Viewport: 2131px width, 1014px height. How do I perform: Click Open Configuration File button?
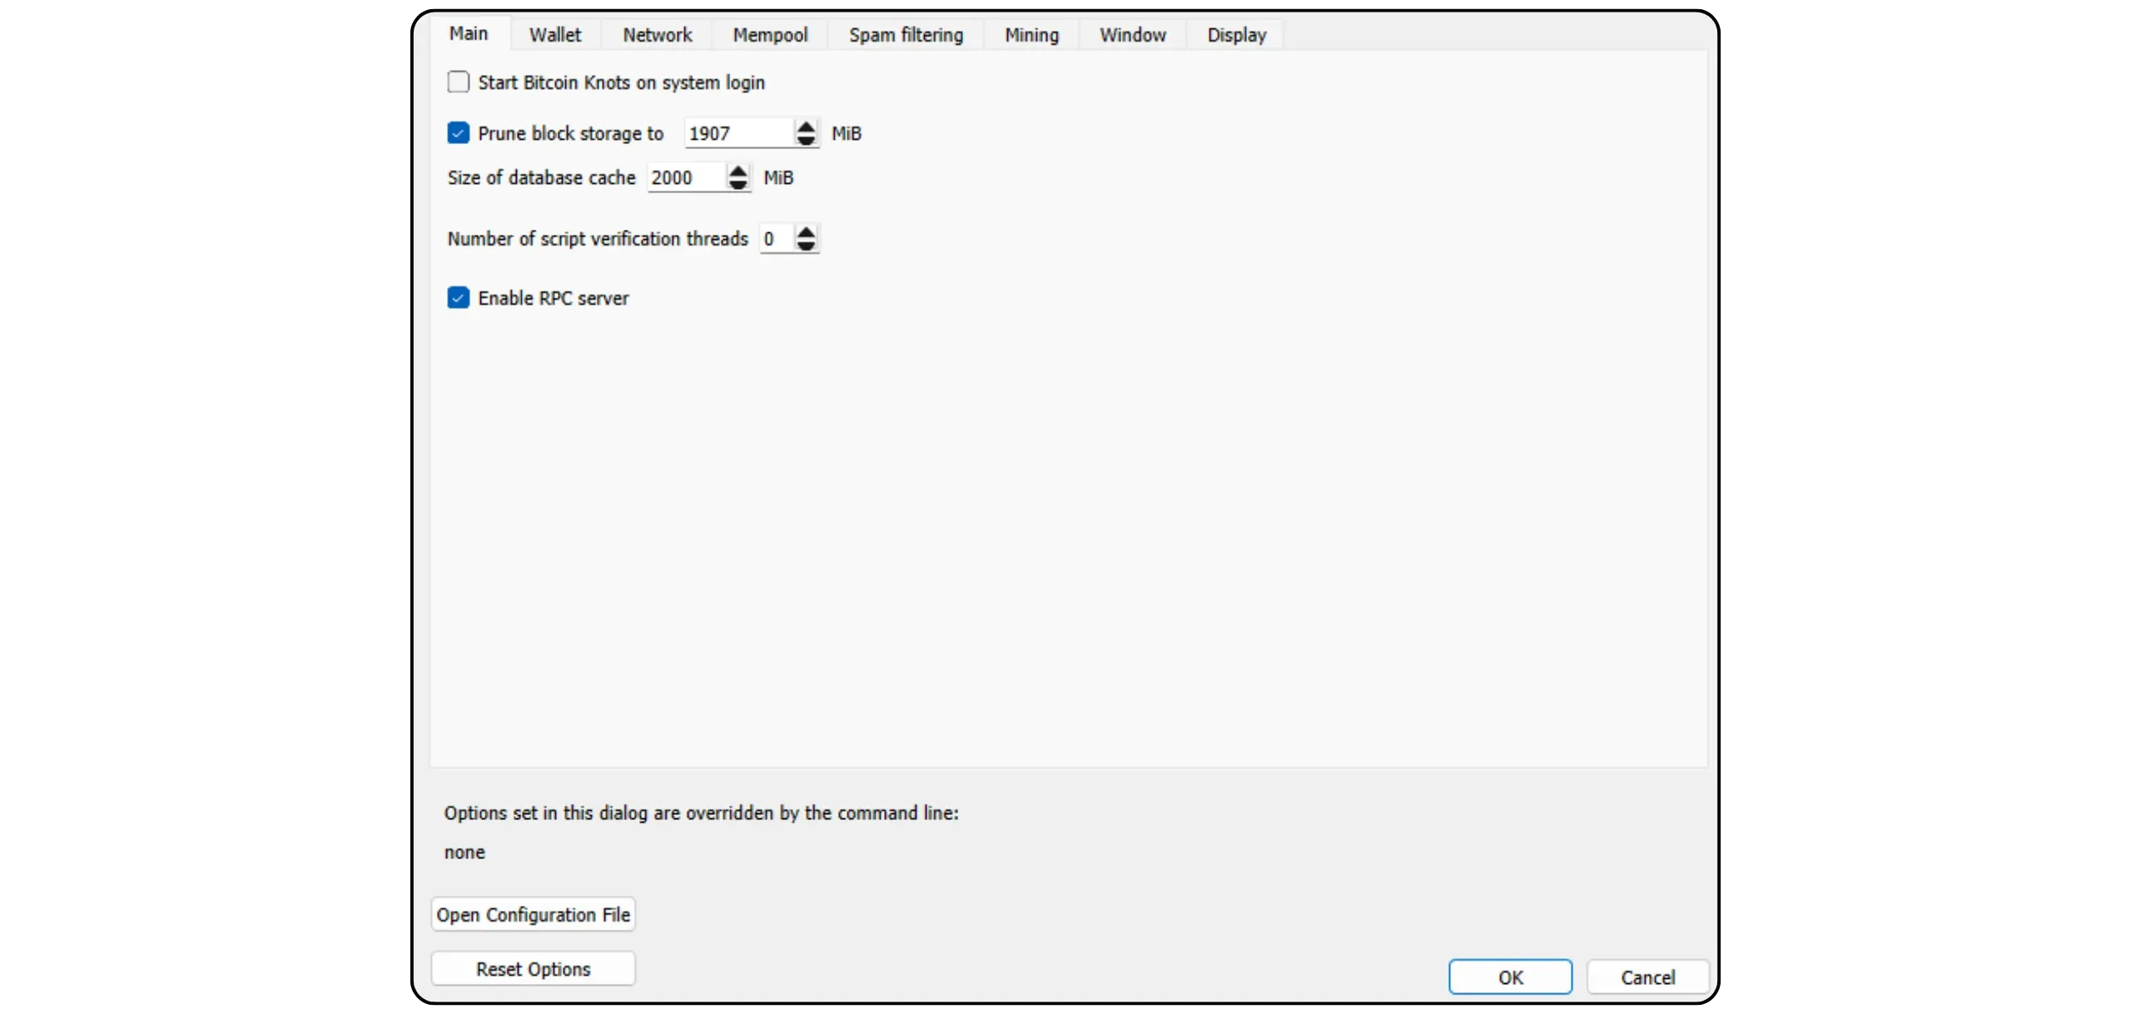[534, 915]
